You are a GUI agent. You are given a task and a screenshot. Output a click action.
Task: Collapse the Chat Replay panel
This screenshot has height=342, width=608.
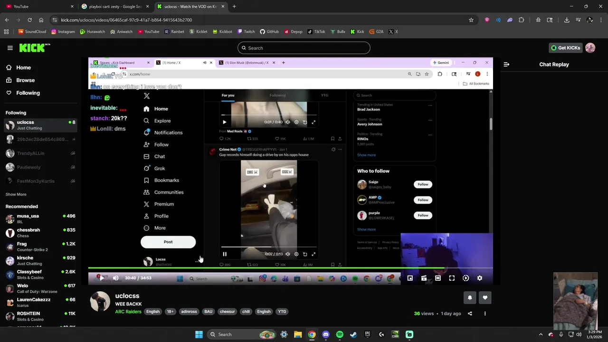pos(506,64)
